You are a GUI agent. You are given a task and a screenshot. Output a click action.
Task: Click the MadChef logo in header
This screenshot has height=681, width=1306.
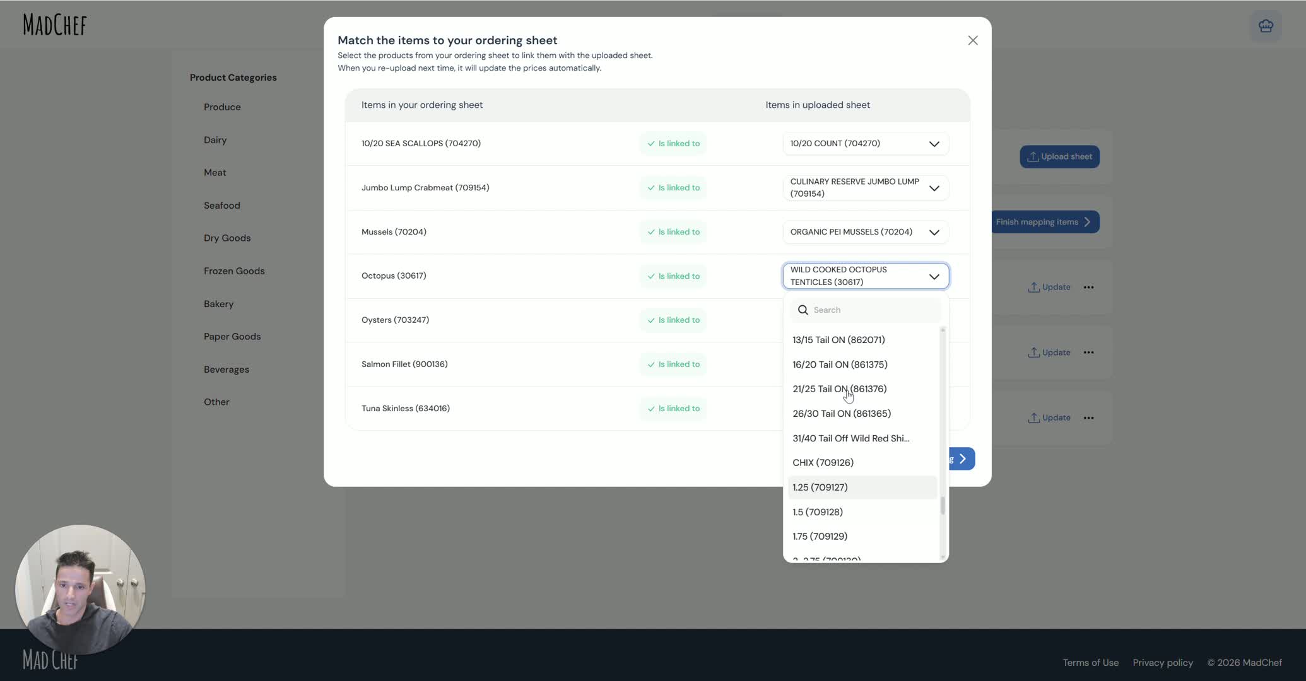click(55, 25)
